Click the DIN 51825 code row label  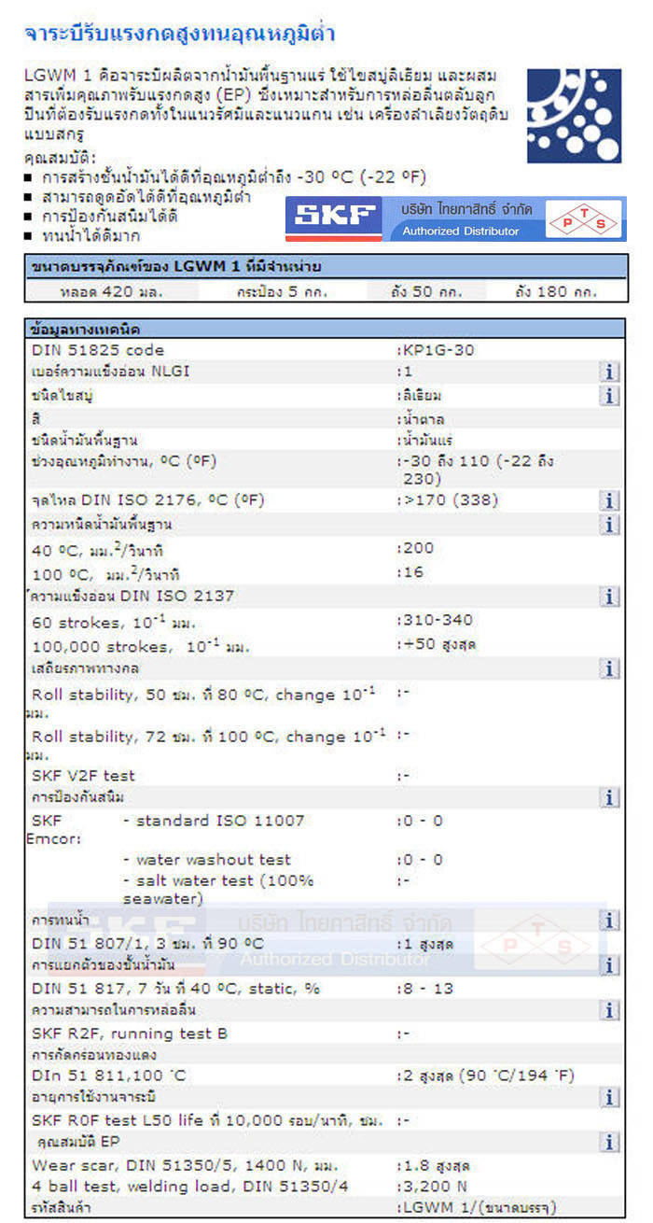pyautogui.click(x=97, y=350)
